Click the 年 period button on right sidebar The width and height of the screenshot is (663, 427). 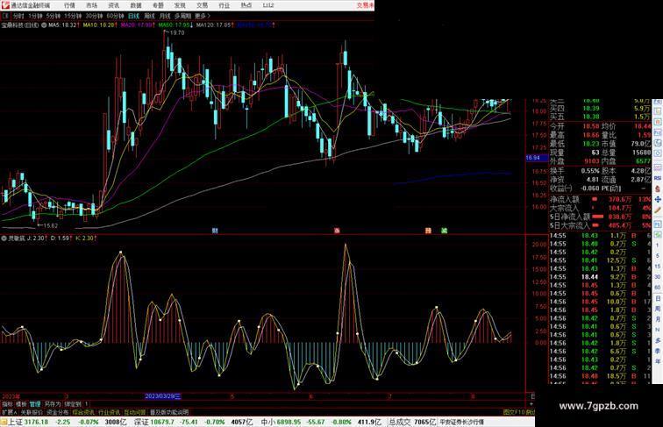coord(658,361)
